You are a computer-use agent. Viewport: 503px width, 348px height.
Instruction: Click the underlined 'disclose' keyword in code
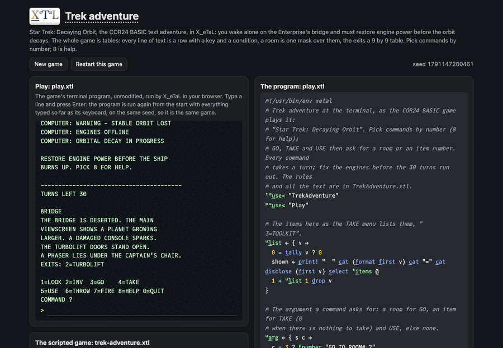(278, 271)
